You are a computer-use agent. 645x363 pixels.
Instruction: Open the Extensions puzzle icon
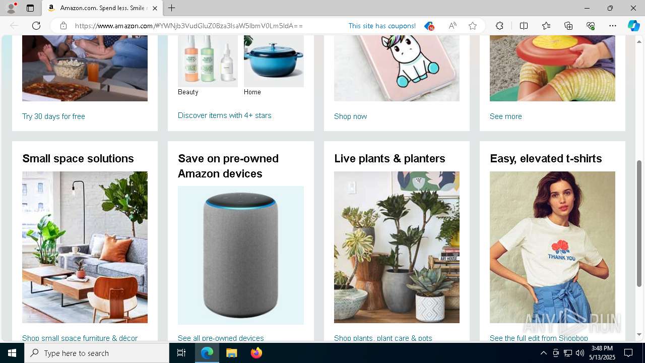pos(499,26)
